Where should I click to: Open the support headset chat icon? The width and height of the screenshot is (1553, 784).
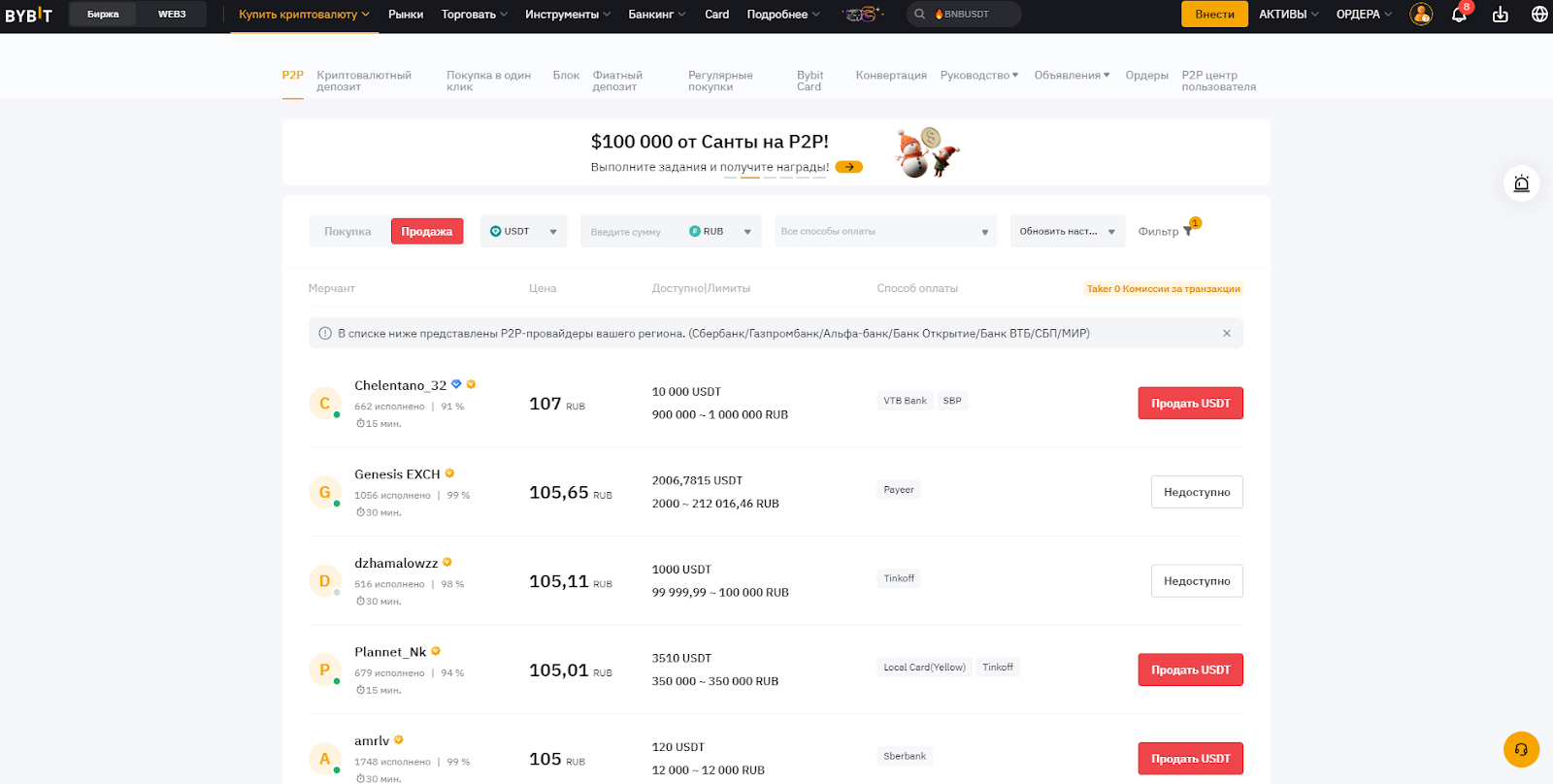click(x=1521, y=749)
